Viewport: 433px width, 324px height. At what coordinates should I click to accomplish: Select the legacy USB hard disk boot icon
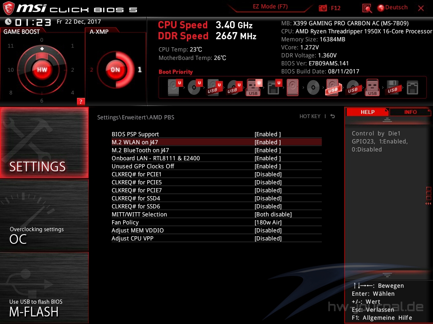(x=333, y=88)
